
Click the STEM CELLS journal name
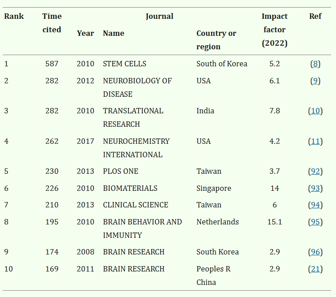pyautogui.click(x=124, y=64)
